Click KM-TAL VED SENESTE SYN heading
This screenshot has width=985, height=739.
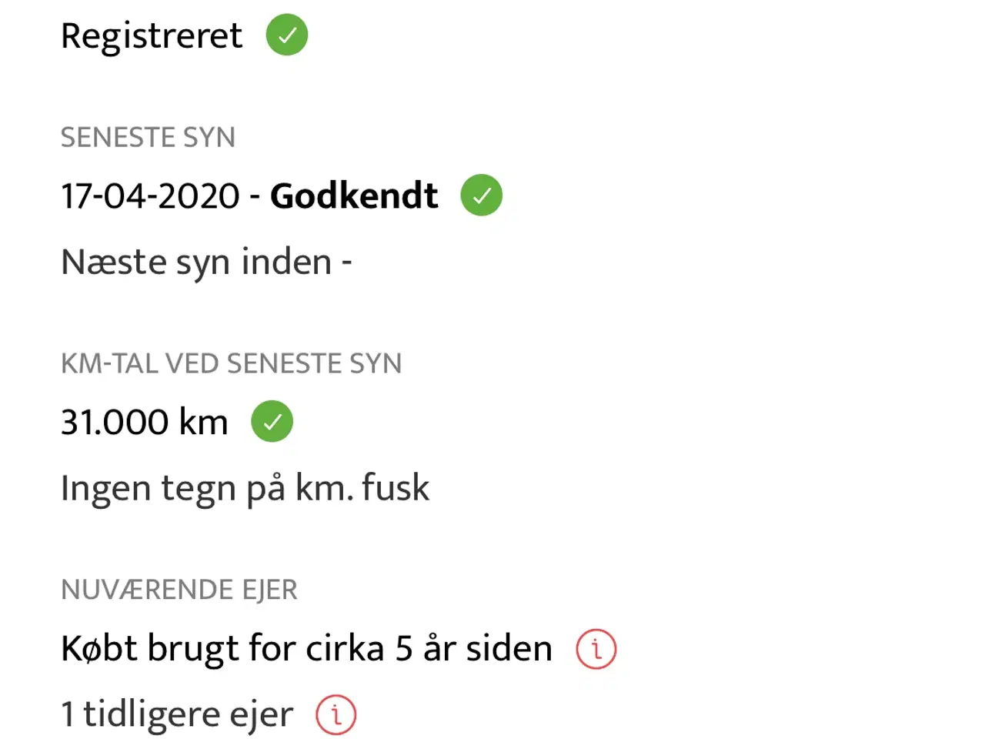pyautogui.click(x=231, y=364)
